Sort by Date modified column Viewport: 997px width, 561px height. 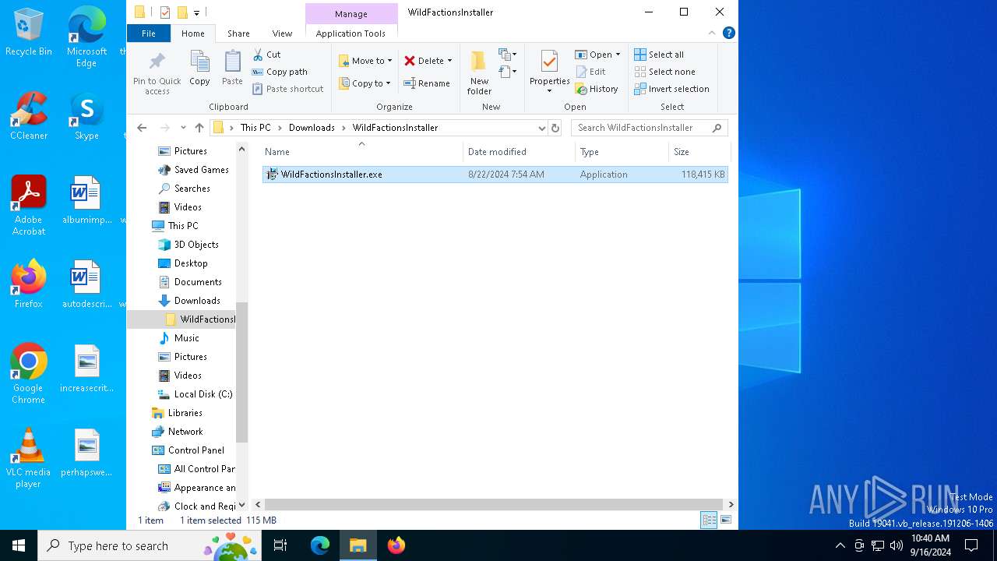[520, 152]
